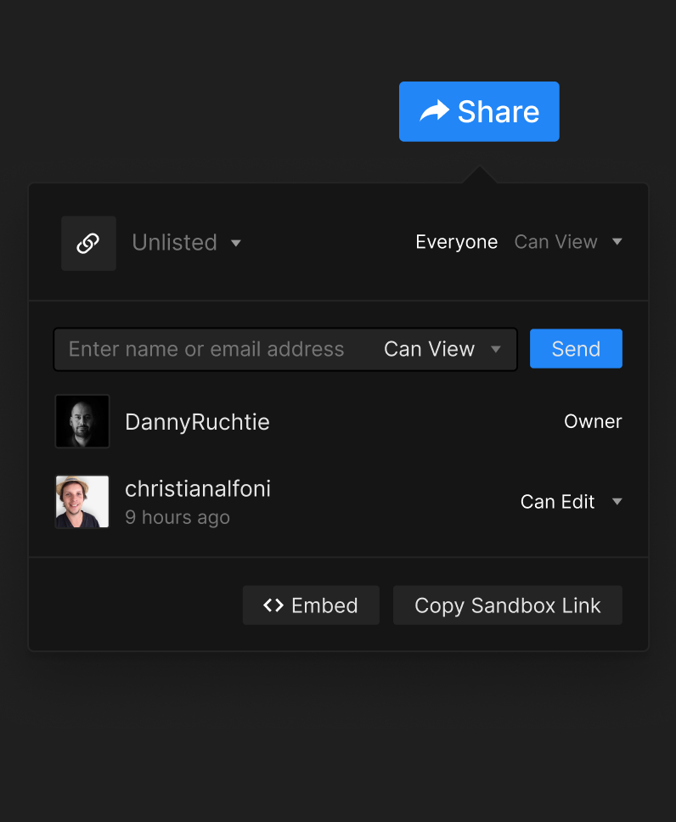Screen dimensions: 676x822
Task: Click christianalfoni's avatar photo
Action: pyautogui.click(x=82, y=502)
